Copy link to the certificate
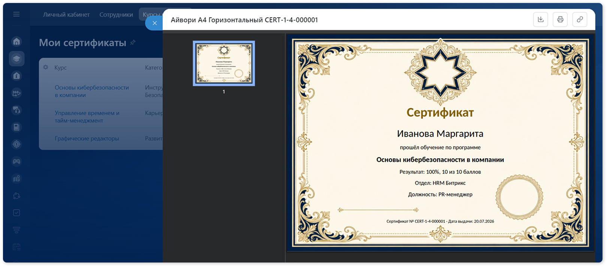This screenshot has width=607, height=267. tap(580, 19)
